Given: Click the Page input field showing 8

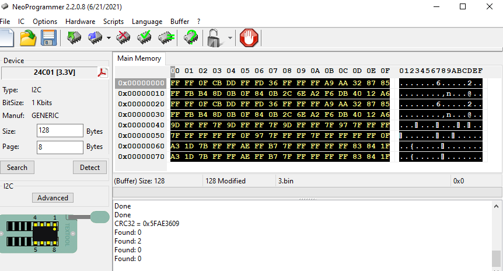Looking at the screenshot, I should coord(60,147).
